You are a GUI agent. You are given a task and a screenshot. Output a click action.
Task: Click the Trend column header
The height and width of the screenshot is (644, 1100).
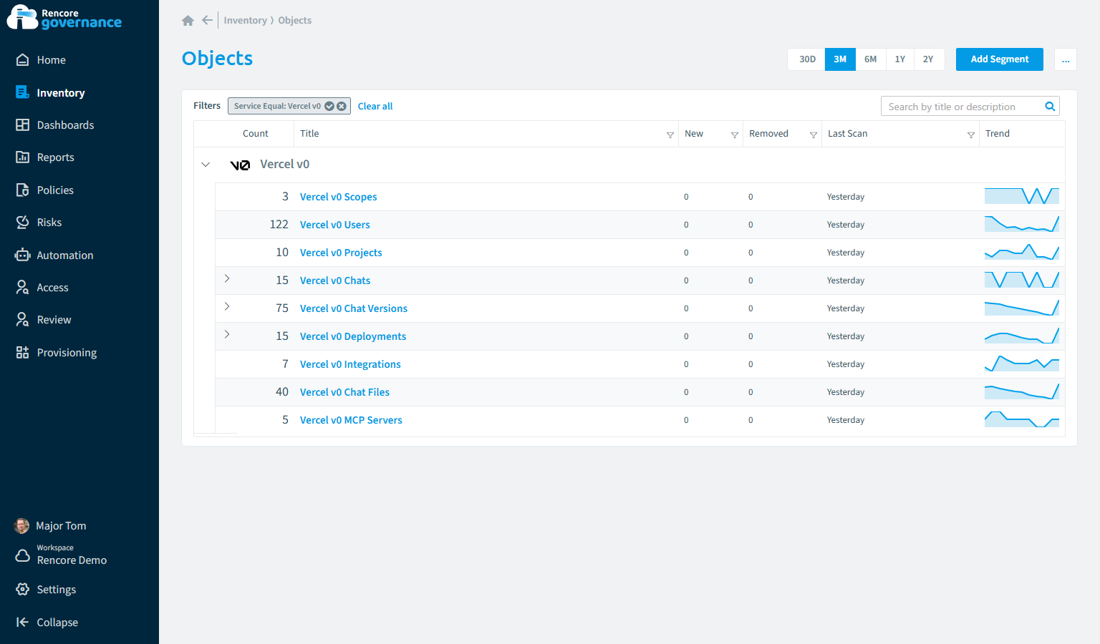coord(998,134)
